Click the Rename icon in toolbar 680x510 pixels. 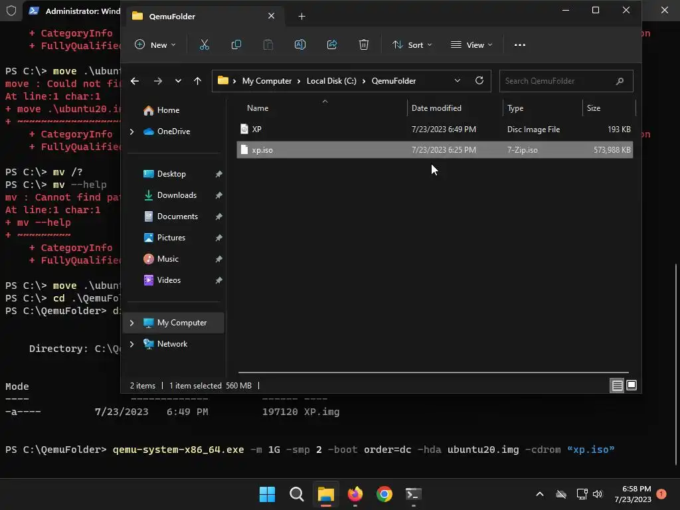300,44
